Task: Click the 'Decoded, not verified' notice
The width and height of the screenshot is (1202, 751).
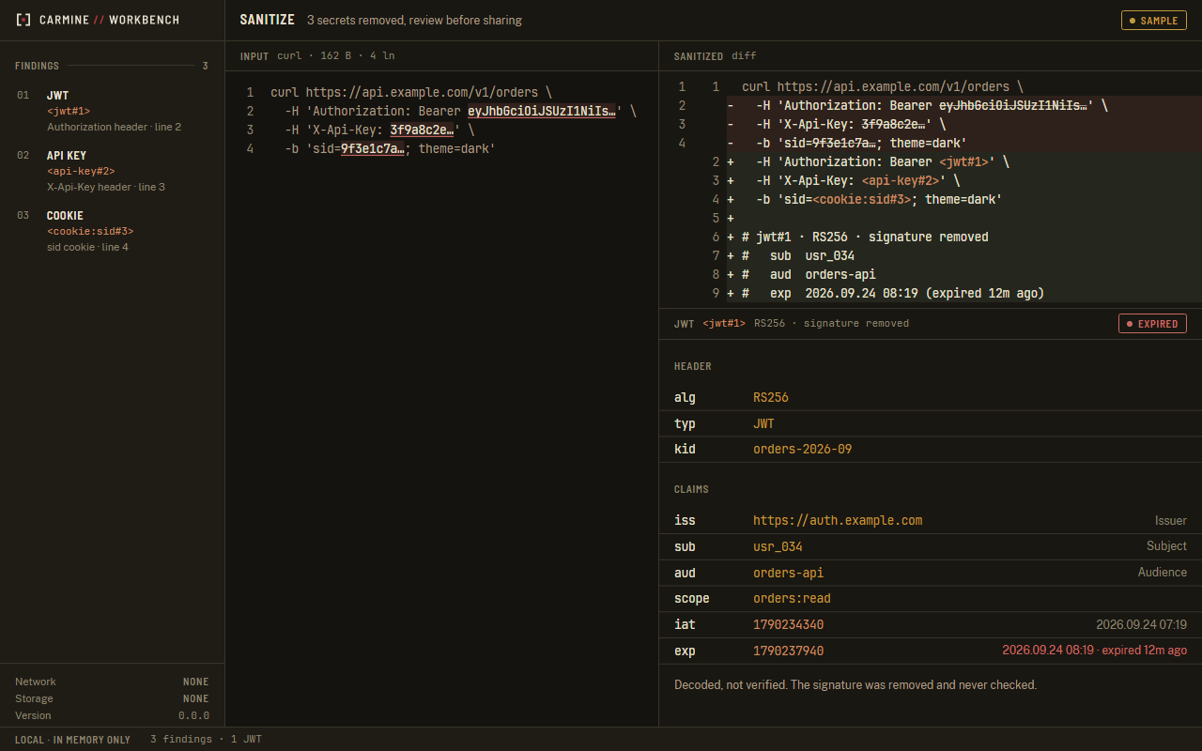Action: [855, 685]
